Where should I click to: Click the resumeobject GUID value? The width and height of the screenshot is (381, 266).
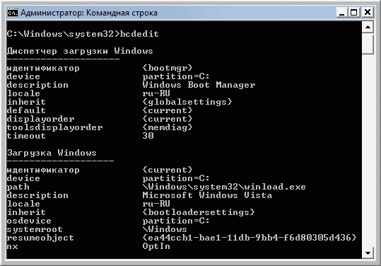[x=250, y=238]
